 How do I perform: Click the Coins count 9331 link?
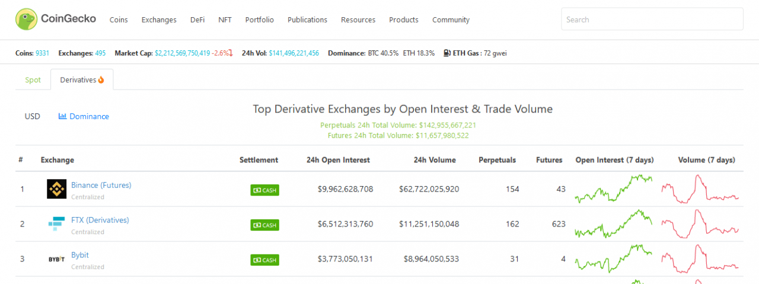pos(43,53)
